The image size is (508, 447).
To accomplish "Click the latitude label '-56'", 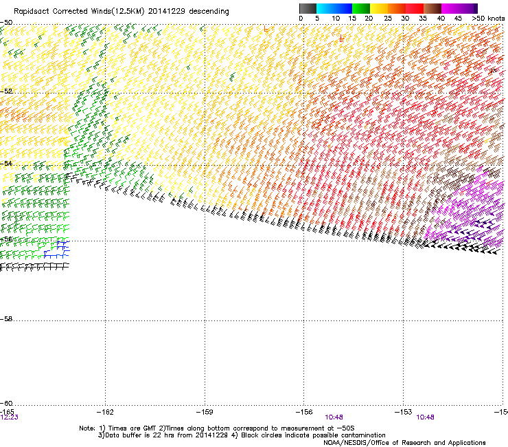I will (6, 239).
